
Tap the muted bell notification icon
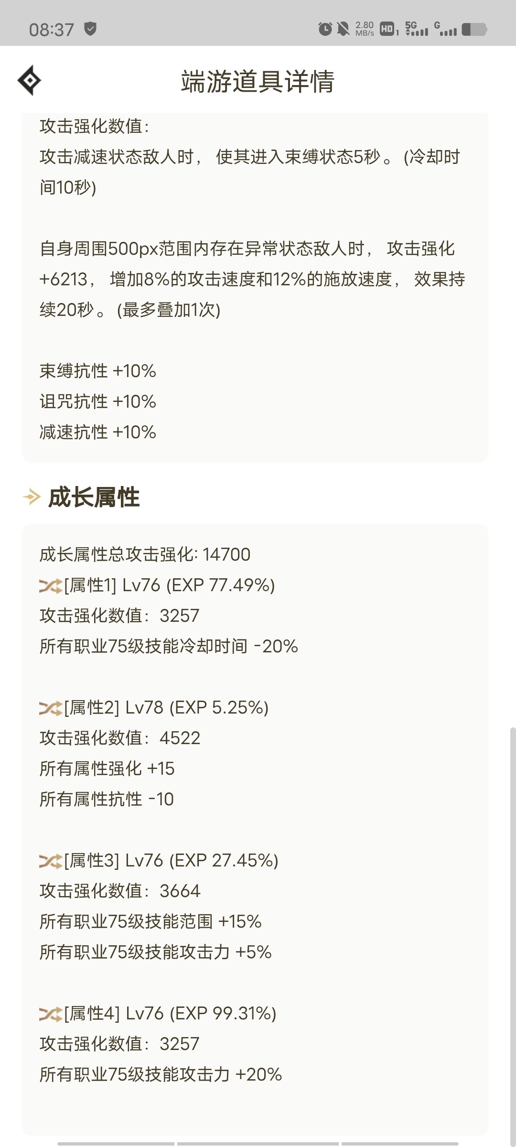click(x=343, y=29)
